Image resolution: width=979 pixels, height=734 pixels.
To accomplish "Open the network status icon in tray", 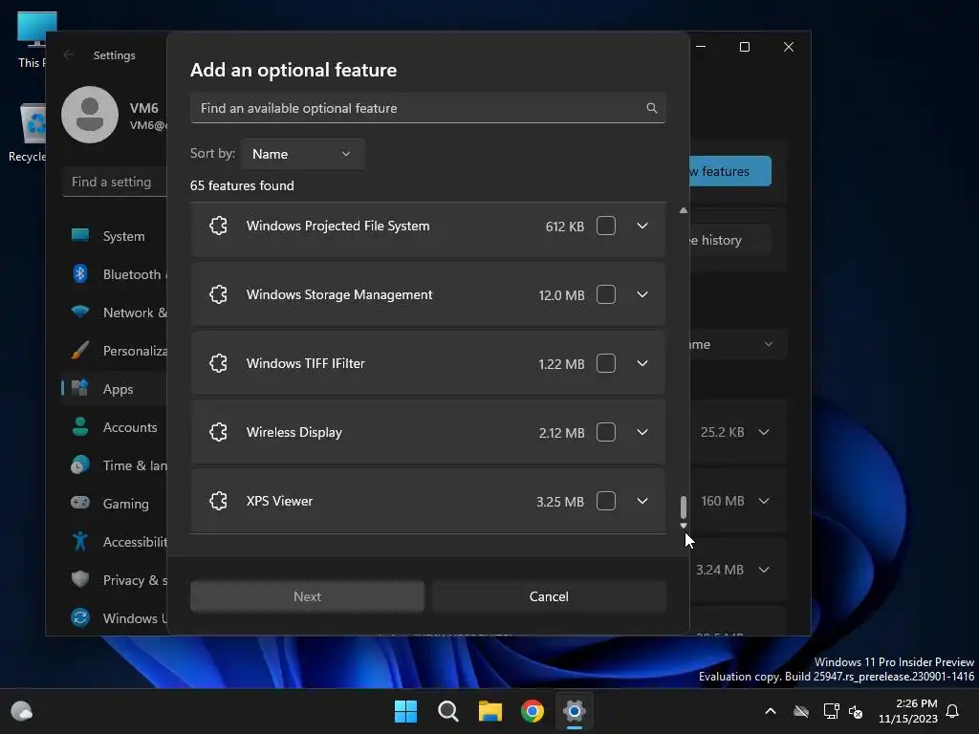I will [x=831, y=711].
